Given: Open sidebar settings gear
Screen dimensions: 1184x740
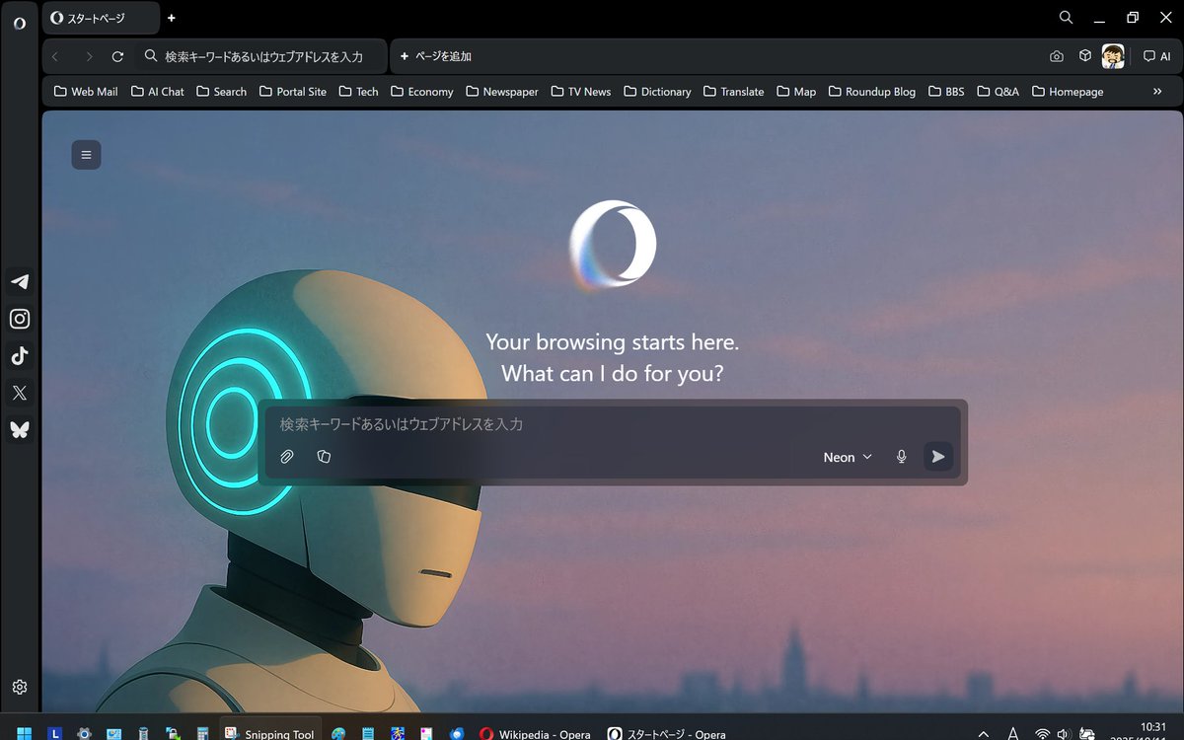Looking at the screenshot, I should point(20,687).
